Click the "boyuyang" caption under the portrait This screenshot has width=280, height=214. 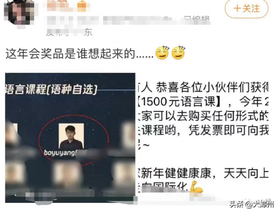59,152
